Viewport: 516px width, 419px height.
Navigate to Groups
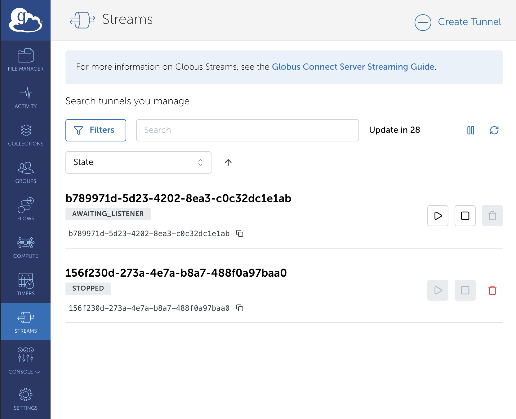coord(26,172)
